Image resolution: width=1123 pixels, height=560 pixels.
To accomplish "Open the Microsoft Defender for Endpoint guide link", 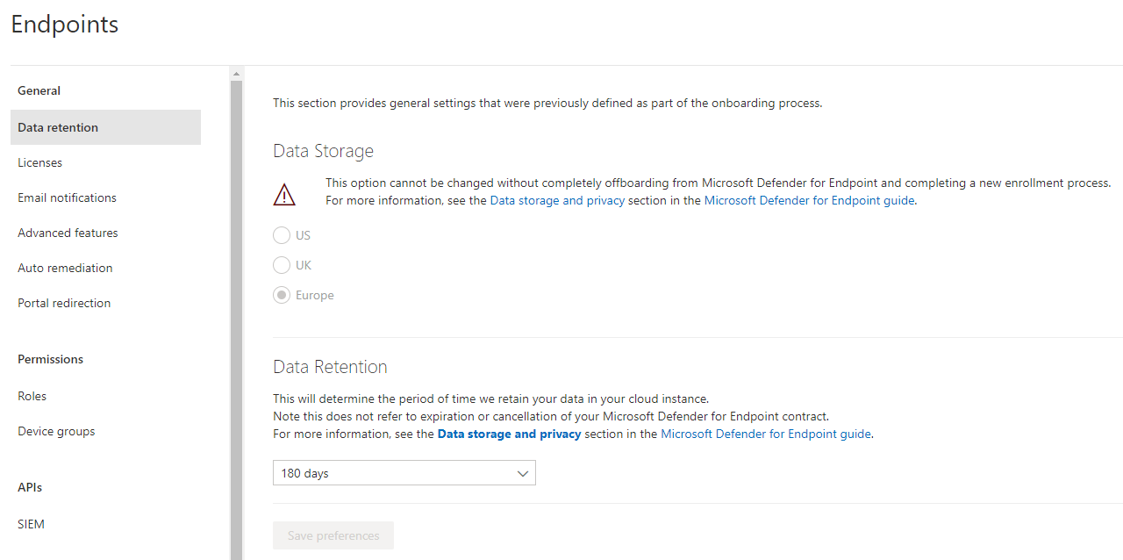I will tap(808, 200).
